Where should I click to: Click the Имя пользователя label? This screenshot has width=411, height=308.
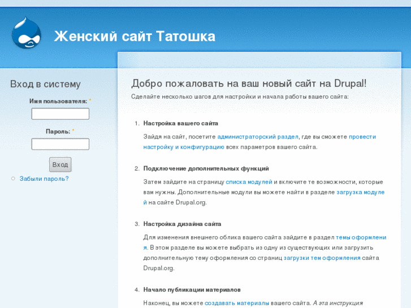(x=58, y=101)
